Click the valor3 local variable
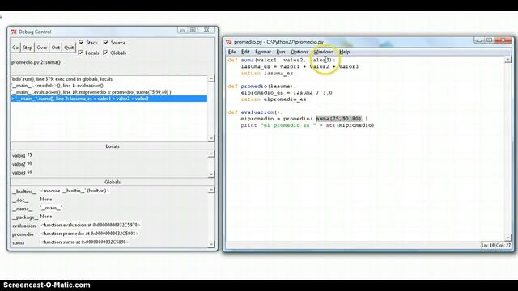Image resolution: width=518 pixels, height=291 pixels. pyautogui.click(x=22, y=172)
